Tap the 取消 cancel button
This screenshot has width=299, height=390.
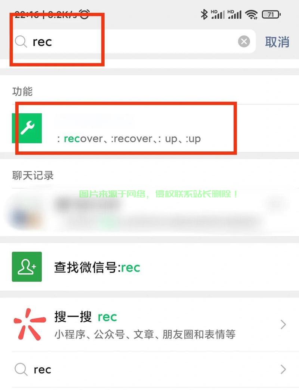(x=277, y=42)
